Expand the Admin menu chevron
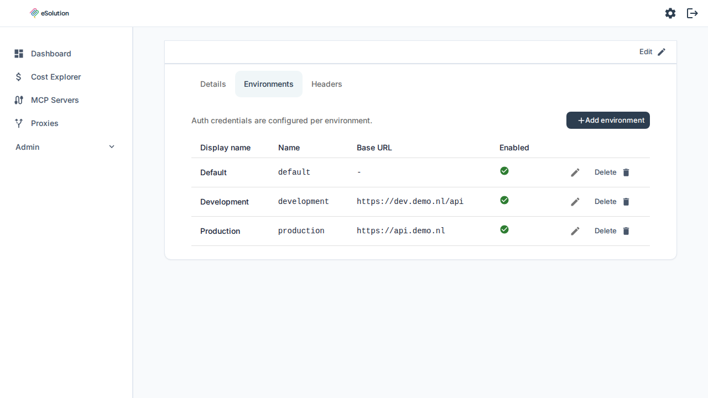The width and height of the screenshot is (708, 398). click(112, 147)
